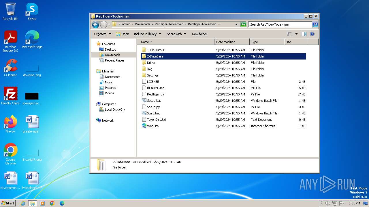Expand the admin breadcrumb arrow

point(133,24)
